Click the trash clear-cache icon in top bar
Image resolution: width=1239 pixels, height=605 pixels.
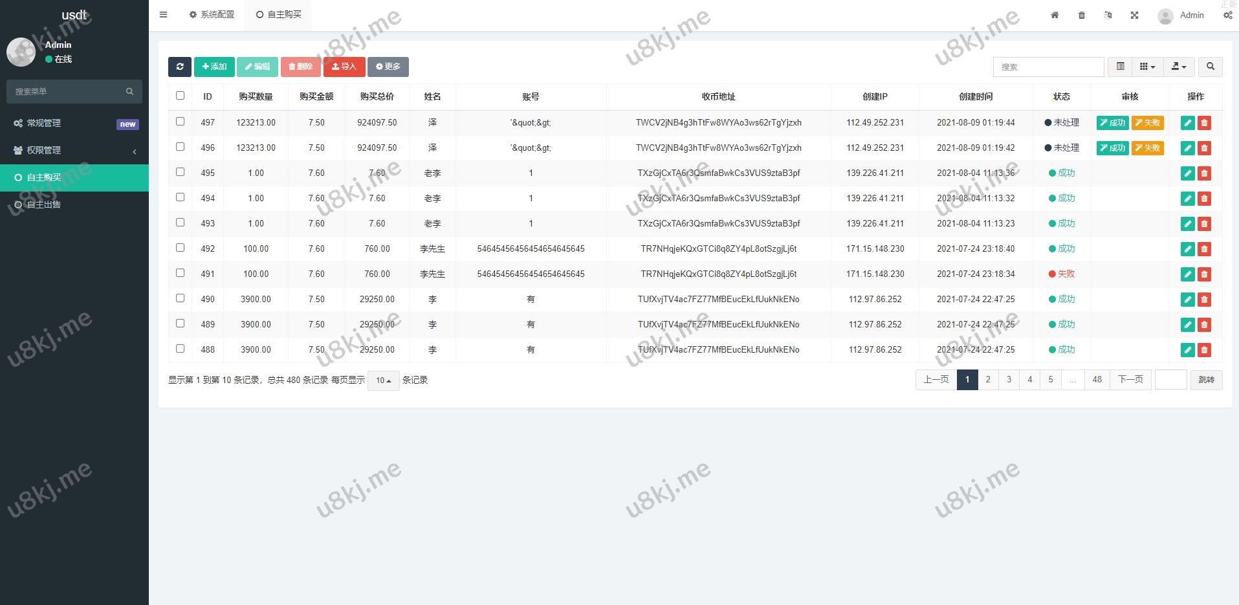(1082, 16)
